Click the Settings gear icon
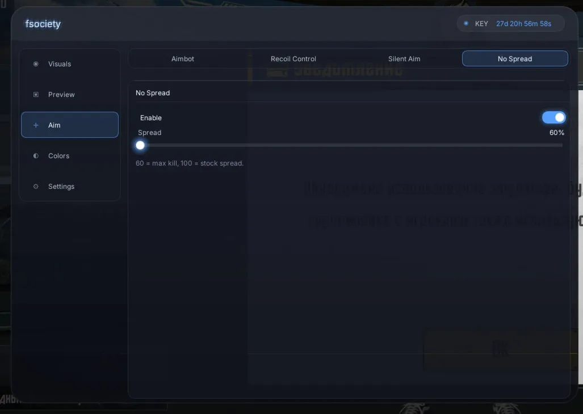The width and height of the screenshot is (583, 414). pyautogui.click(x=36, y=187)
